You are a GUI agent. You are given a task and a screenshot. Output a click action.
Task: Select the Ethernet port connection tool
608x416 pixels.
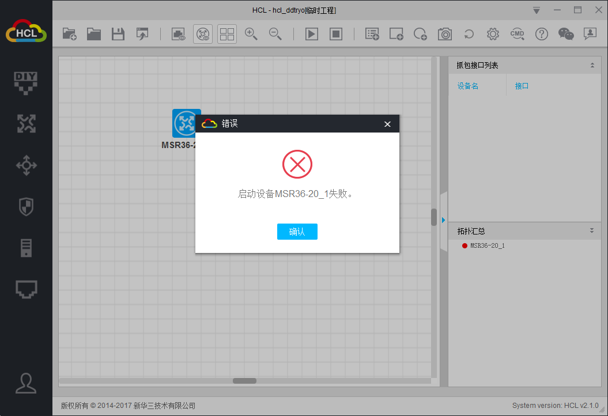pos(26,289)
